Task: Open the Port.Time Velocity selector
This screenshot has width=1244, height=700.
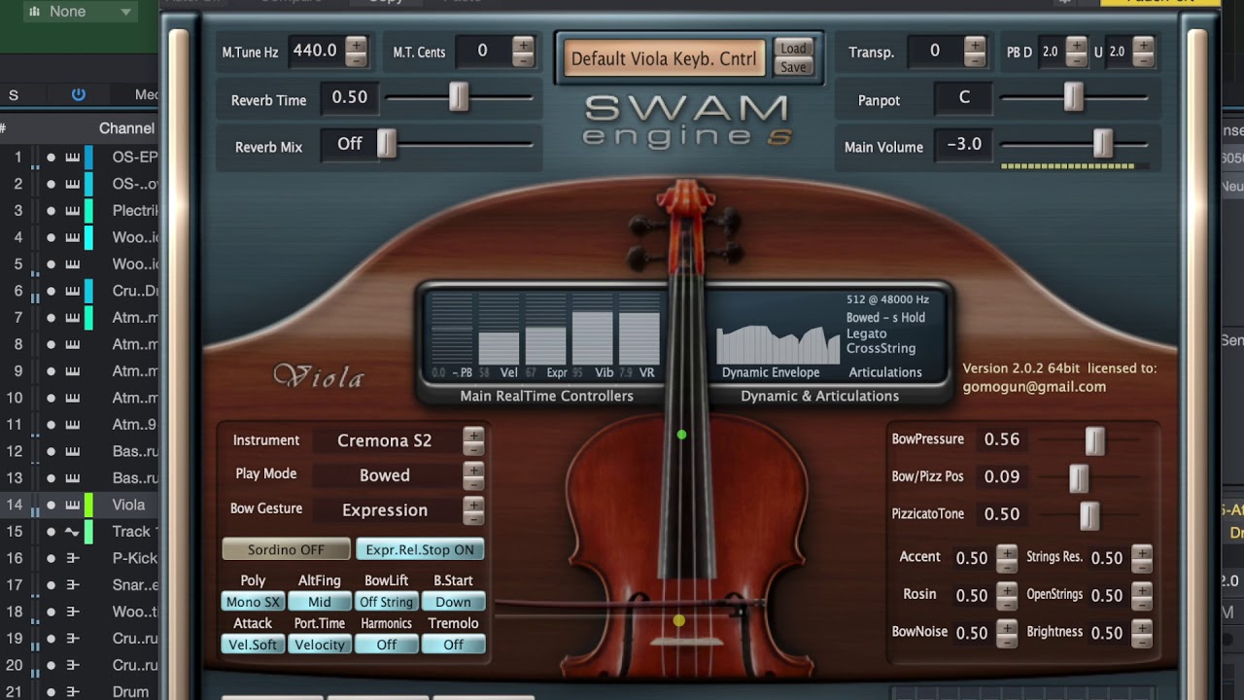Action: click(x=320, y=645)
